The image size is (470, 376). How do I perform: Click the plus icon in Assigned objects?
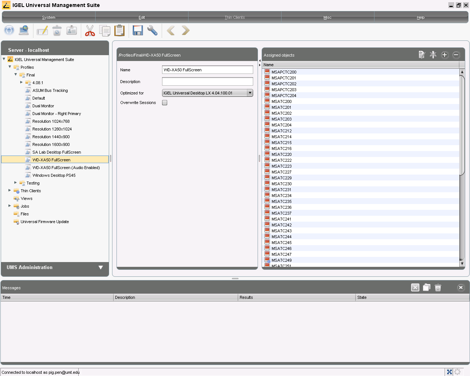[445, 55]
